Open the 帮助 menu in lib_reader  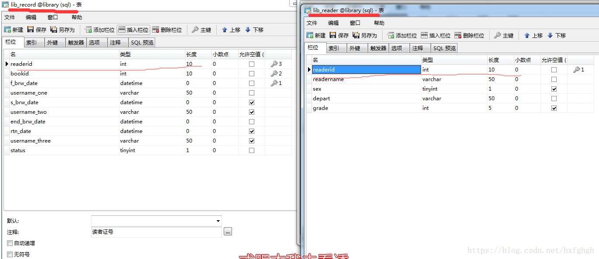coord(378,23)
